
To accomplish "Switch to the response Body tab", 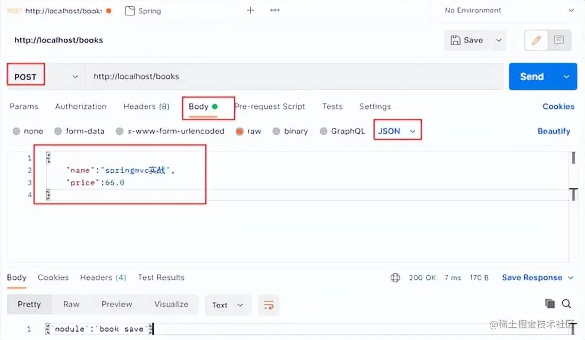I will [x=17, y=278].
